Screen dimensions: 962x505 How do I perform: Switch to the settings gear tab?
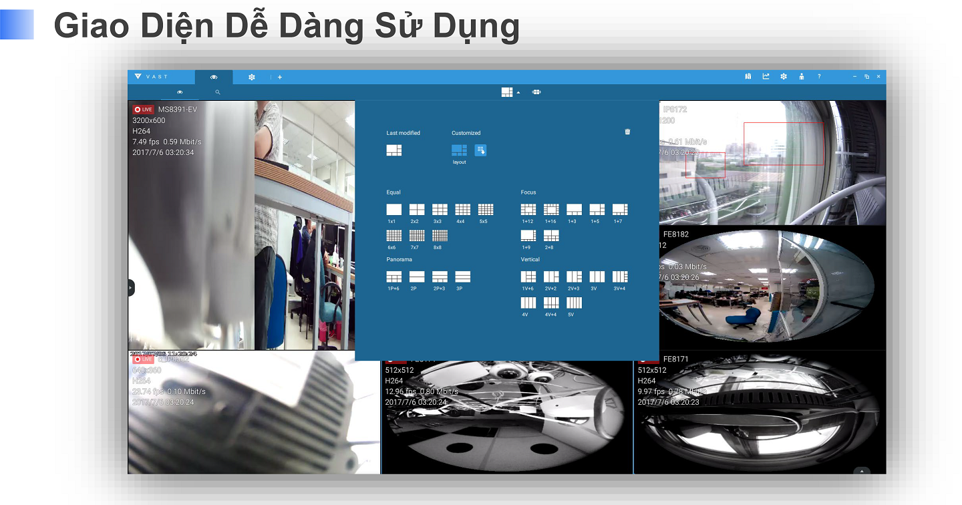(252, 77)
